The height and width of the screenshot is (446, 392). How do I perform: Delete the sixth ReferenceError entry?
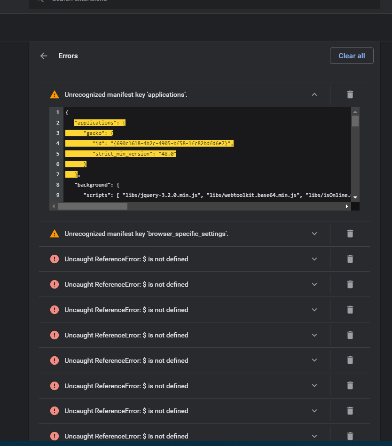350,385
